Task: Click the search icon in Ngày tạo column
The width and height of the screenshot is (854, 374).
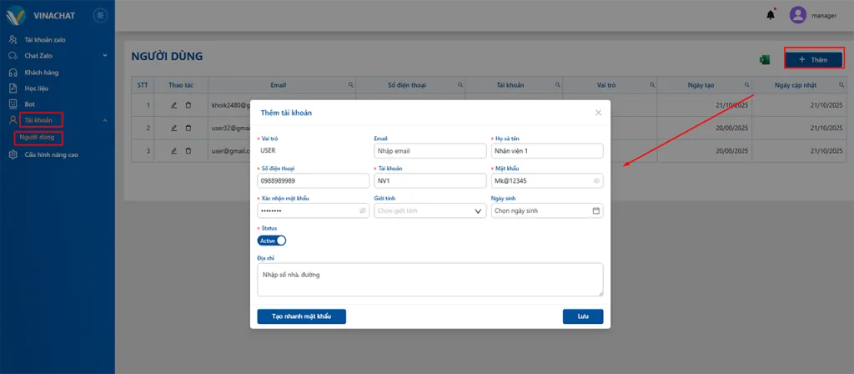Action: point(746,85)
